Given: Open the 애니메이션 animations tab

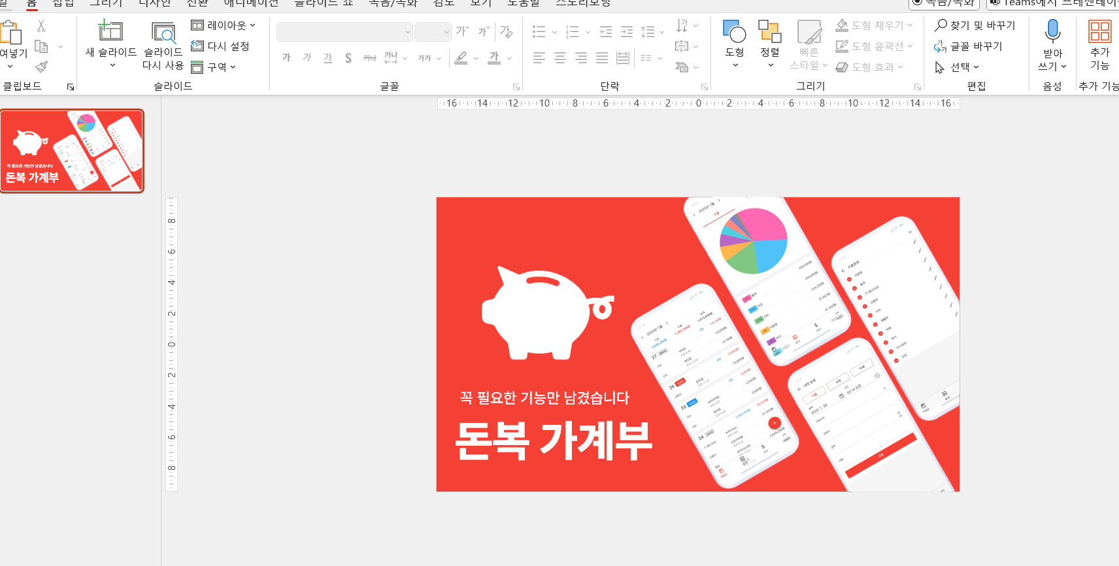Looking at the screenshot, I should point(251,3).
